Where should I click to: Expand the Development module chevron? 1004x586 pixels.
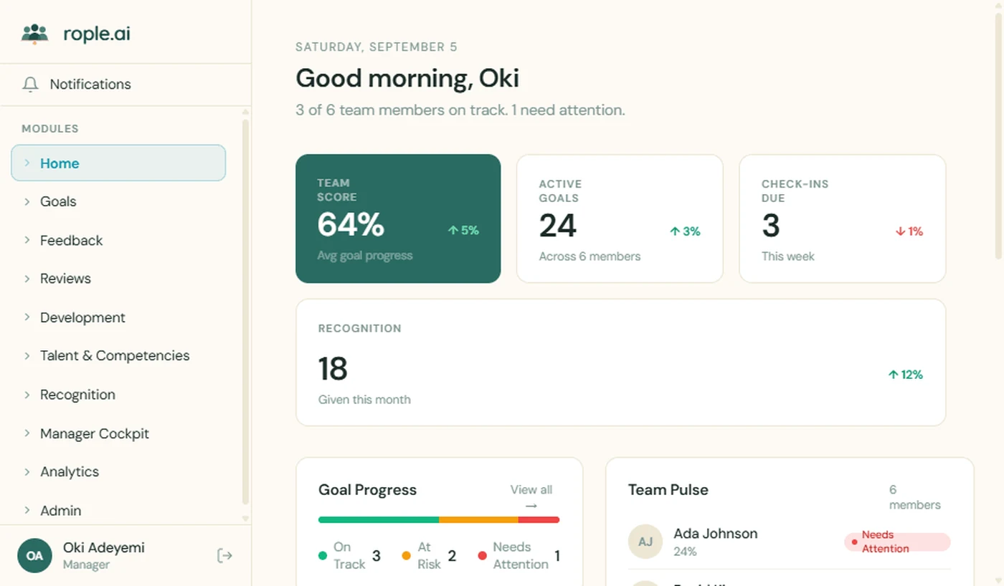click(27, 317)
